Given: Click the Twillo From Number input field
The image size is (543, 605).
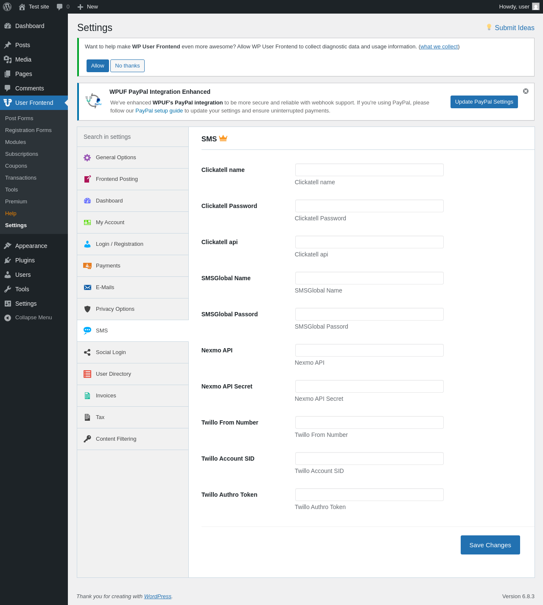Looking at the screenshot, I should click(369, 422).
